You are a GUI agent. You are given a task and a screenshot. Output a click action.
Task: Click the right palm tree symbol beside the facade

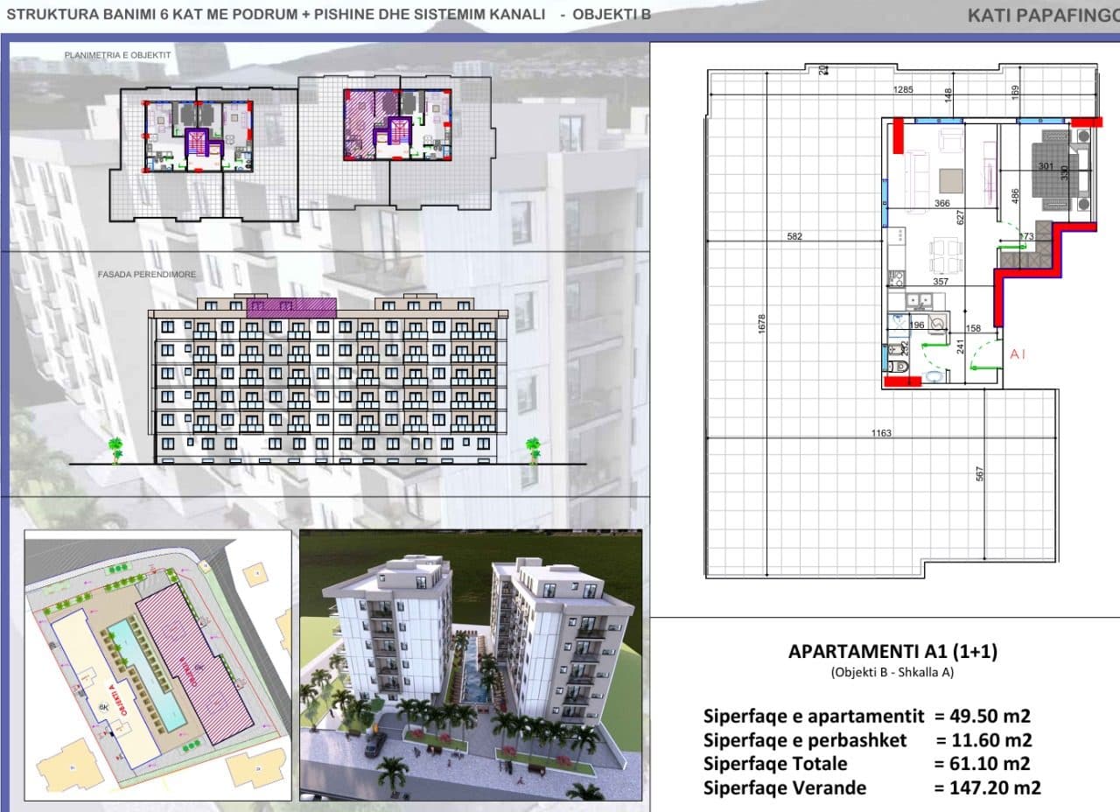(533, 450)
